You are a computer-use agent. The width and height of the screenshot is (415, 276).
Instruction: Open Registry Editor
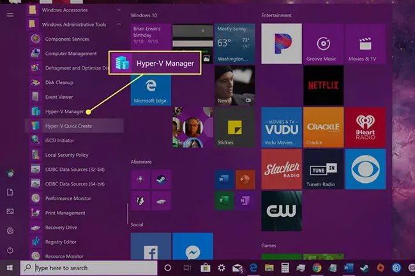(74, 242)
